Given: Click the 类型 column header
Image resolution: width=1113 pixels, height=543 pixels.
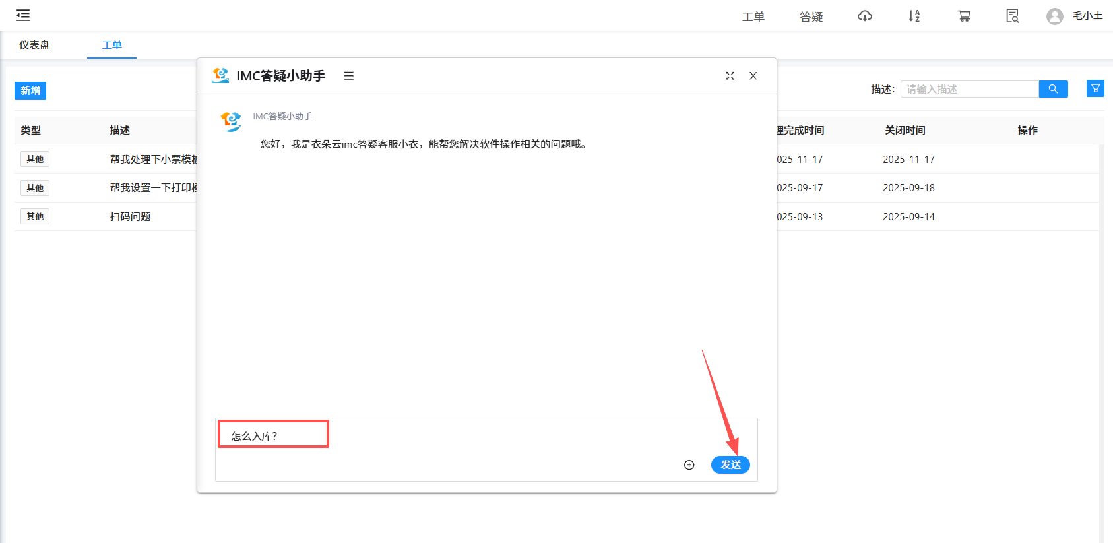Looking at the screenshot, I should (x=30, y=131).
